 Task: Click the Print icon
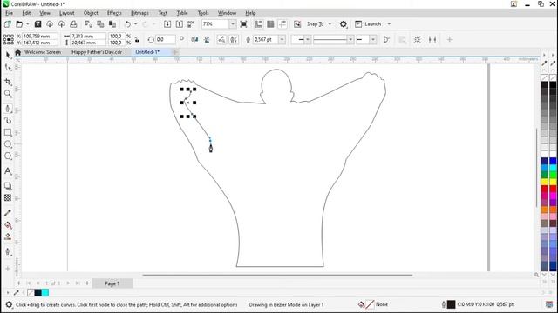tap(73, 24)
